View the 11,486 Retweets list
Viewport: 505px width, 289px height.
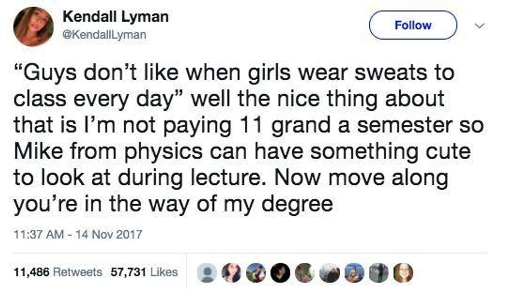coord(58,272)
